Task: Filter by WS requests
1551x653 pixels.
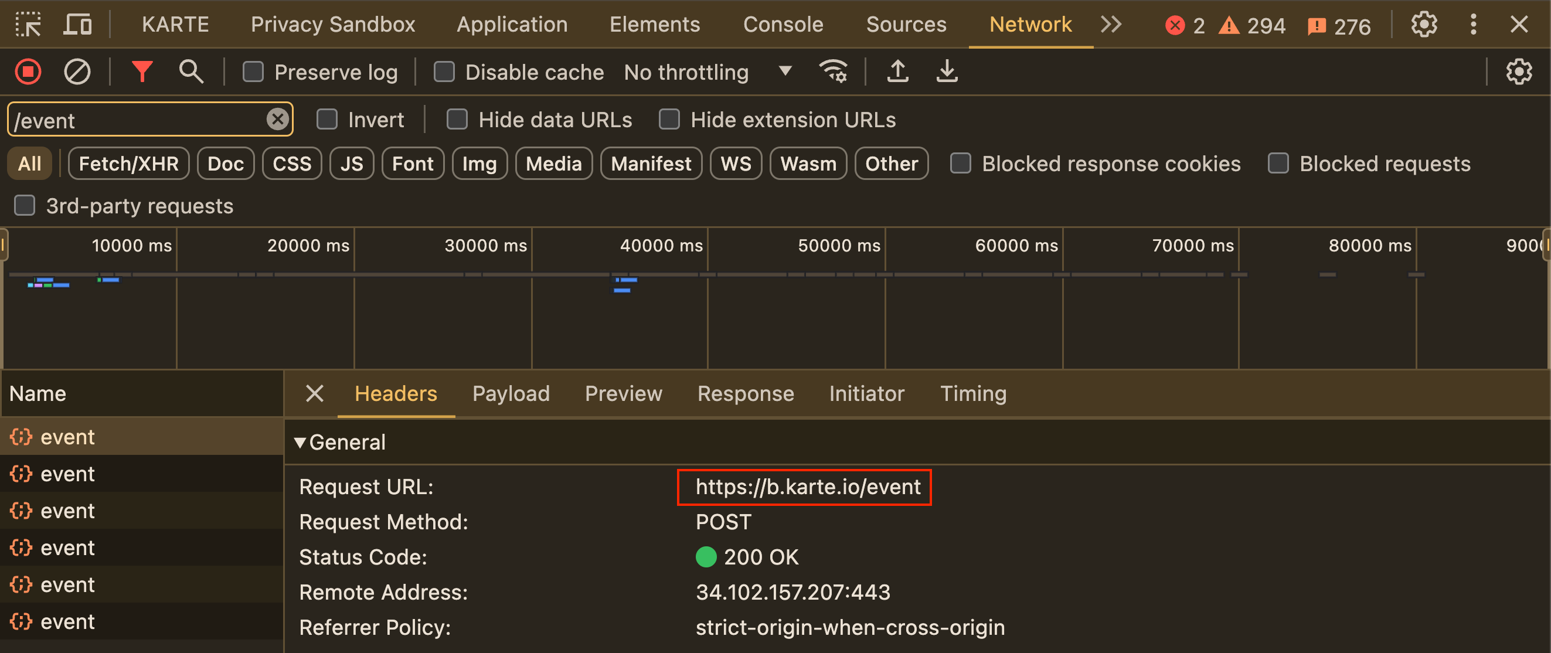Action: click(x=736, y=163)
